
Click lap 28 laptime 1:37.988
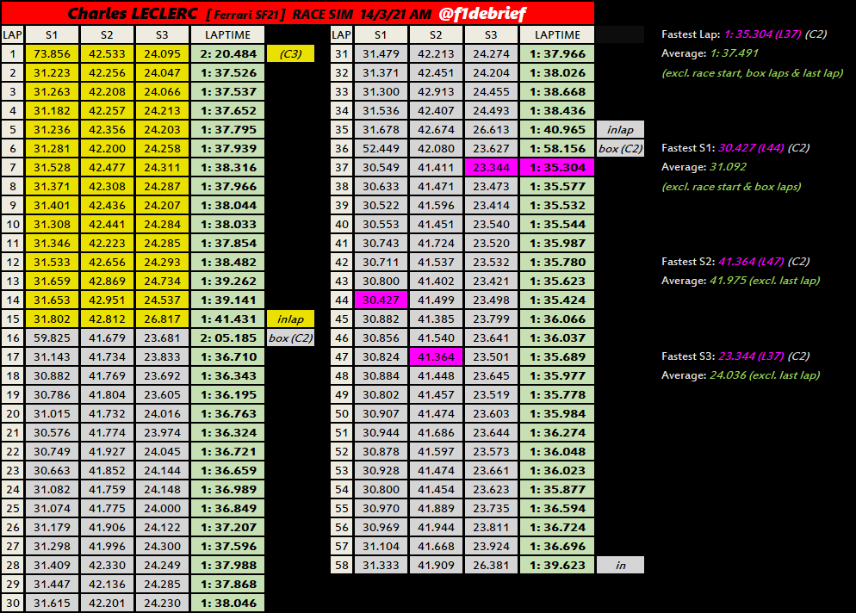point(227,565)
